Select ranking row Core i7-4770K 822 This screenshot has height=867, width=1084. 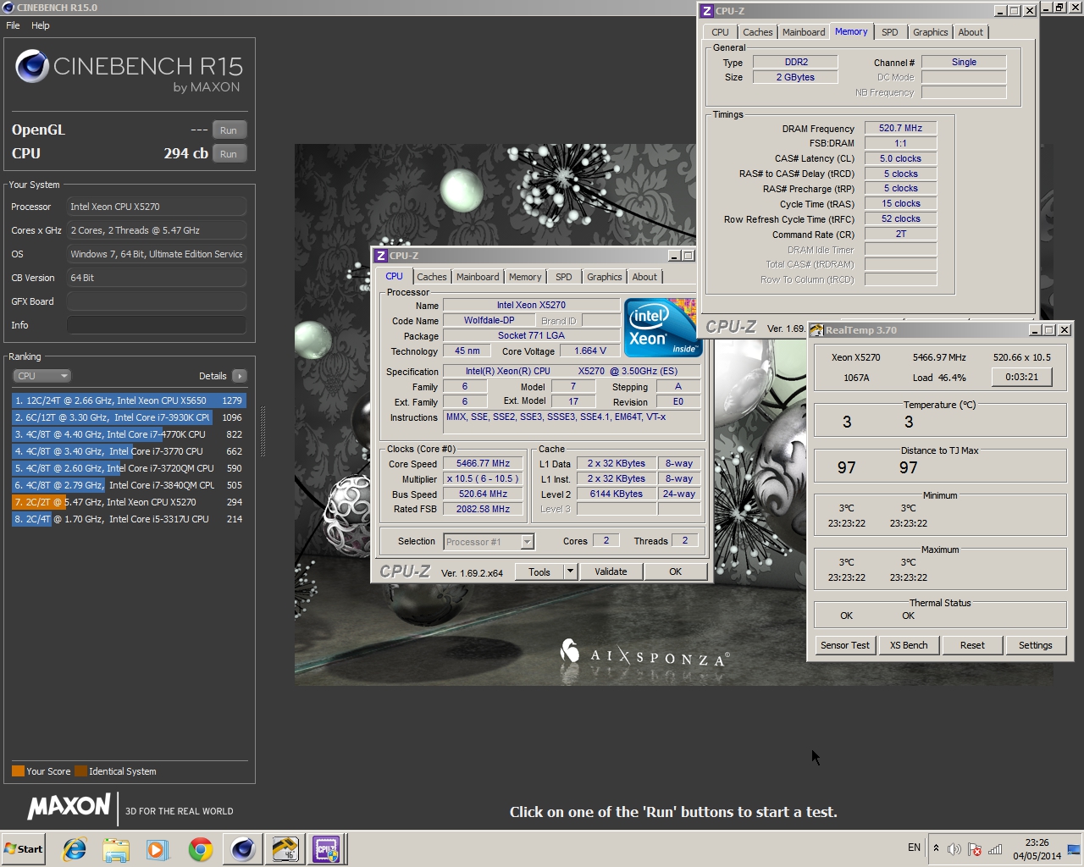129,434
